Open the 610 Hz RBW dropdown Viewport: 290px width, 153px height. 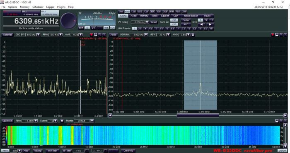click(60, 35)
